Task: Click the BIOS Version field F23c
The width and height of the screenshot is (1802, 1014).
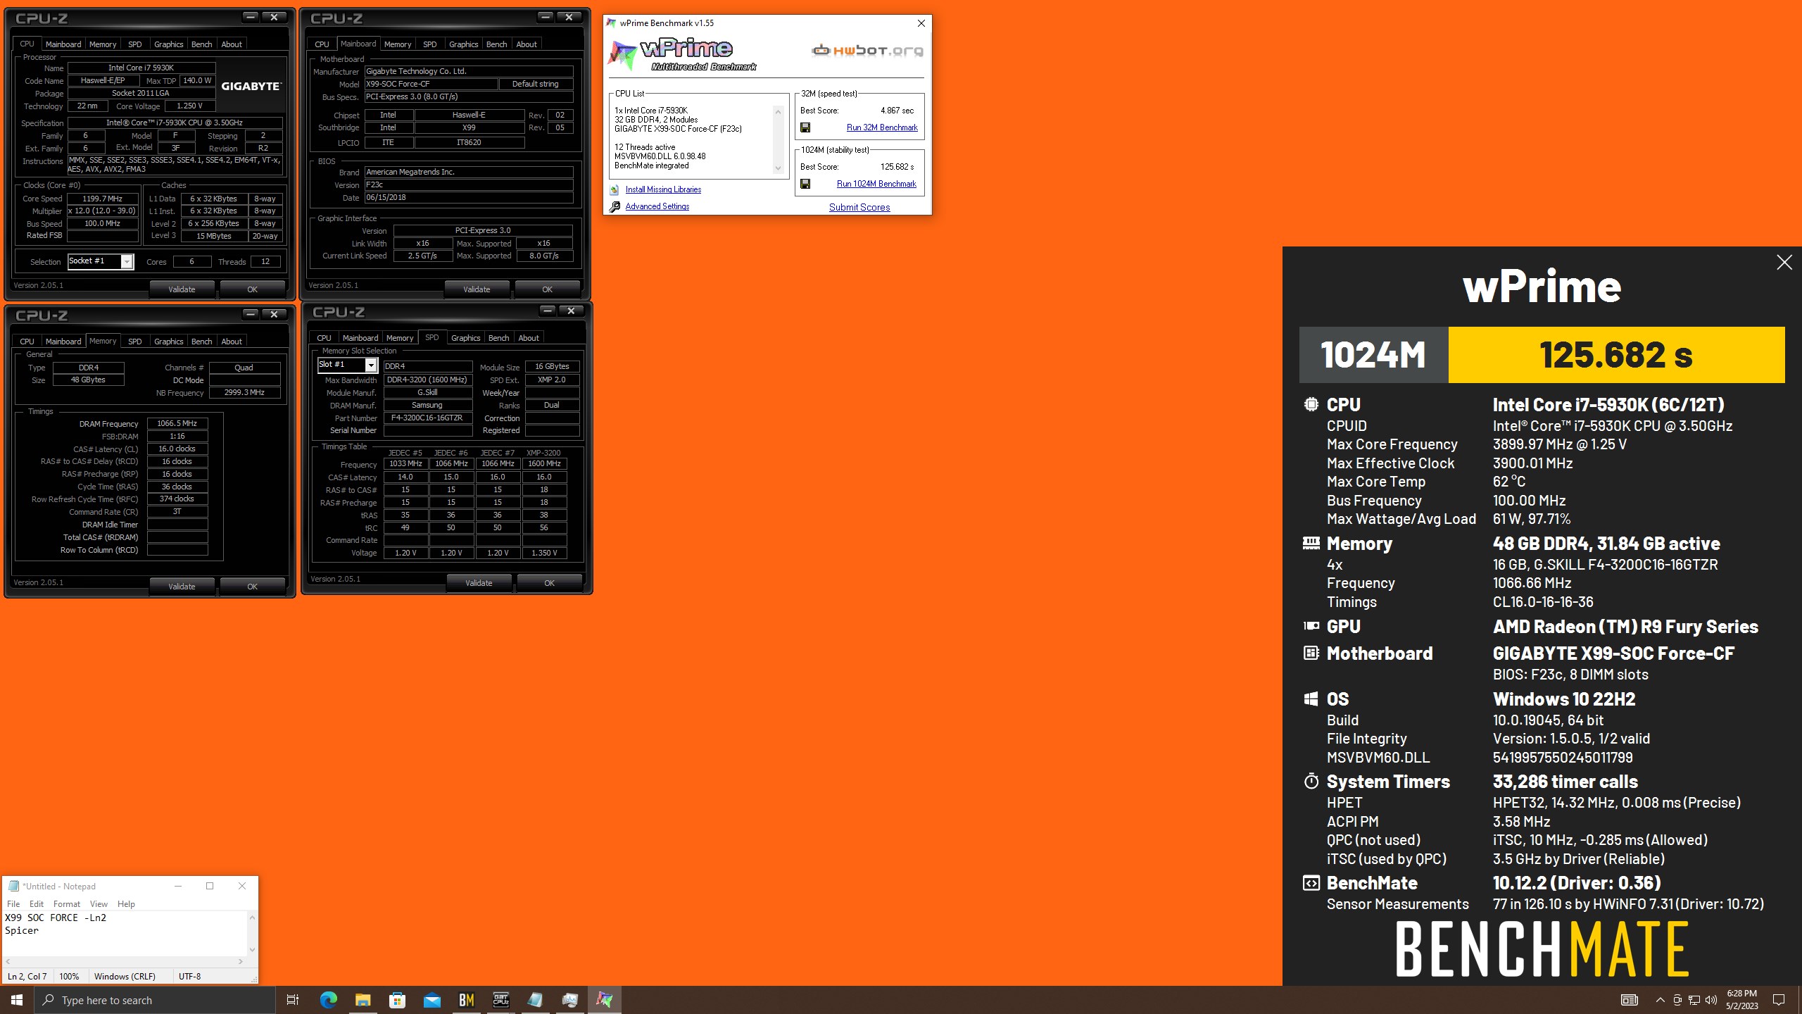Action: (x=469, y=184)
